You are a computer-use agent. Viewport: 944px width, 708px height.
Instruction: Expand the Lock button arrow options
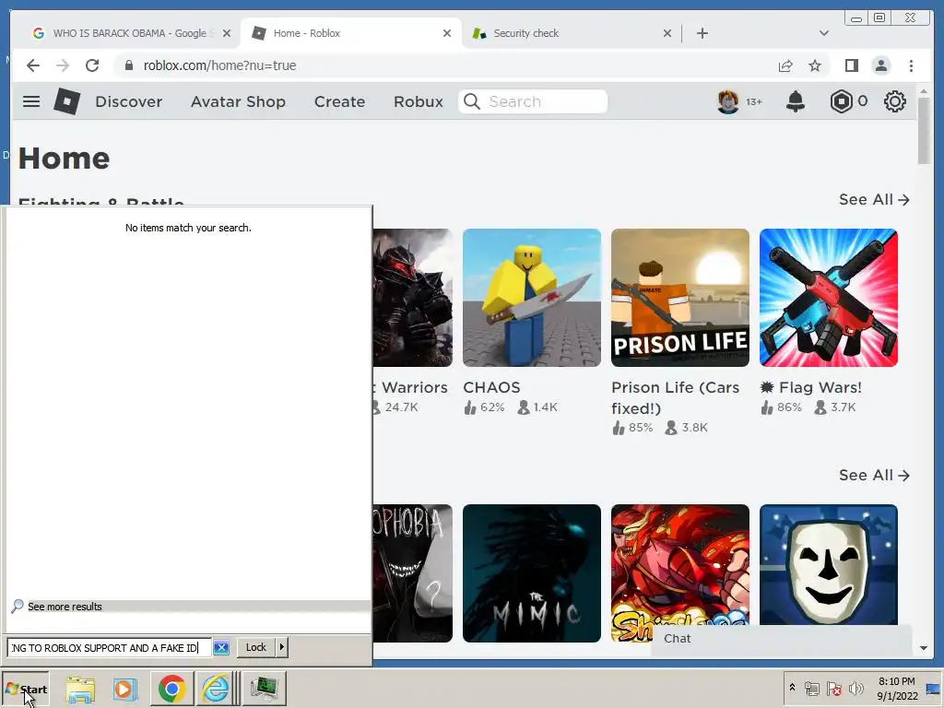click(x=281, y=647)
